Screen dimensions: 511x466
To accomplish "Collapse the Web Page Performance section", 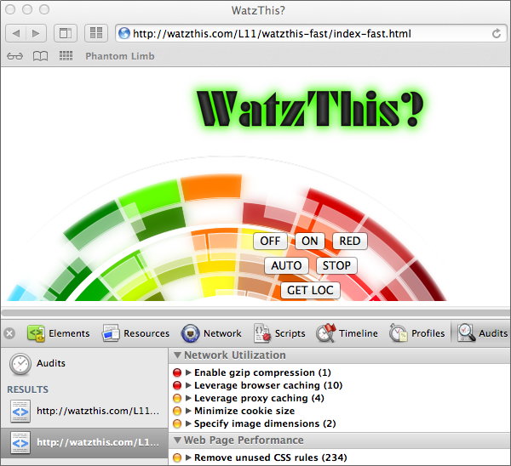I will (x=178, y=440).
